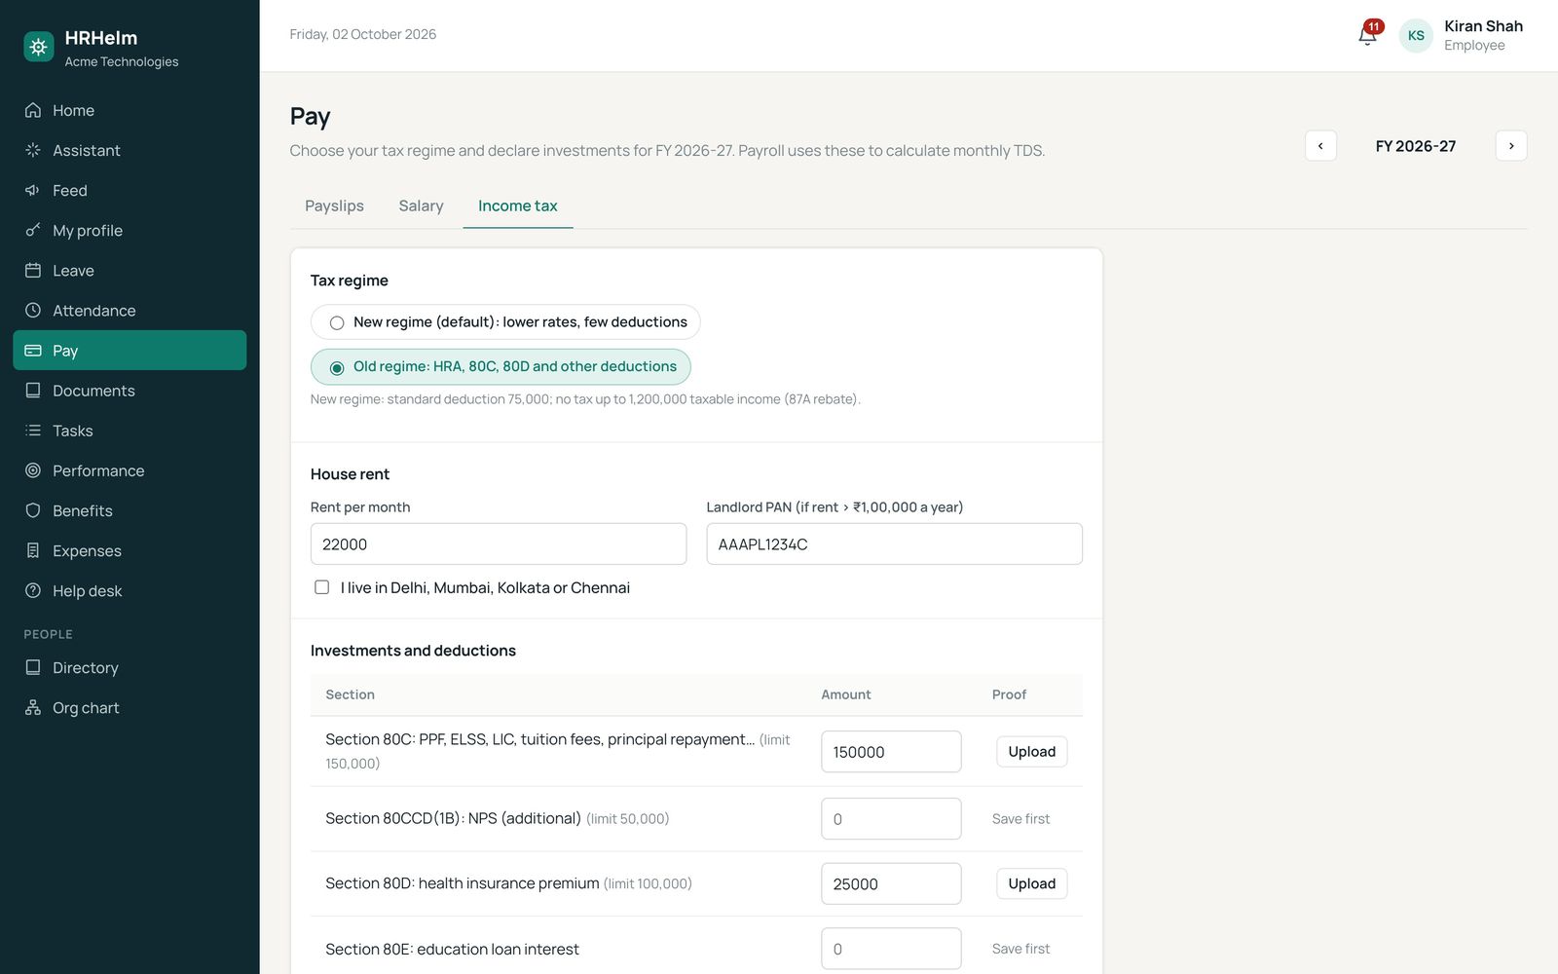The image size is (1558, 974).
Task: Edit the Section 80C amount field
Action: coord(891,752)
